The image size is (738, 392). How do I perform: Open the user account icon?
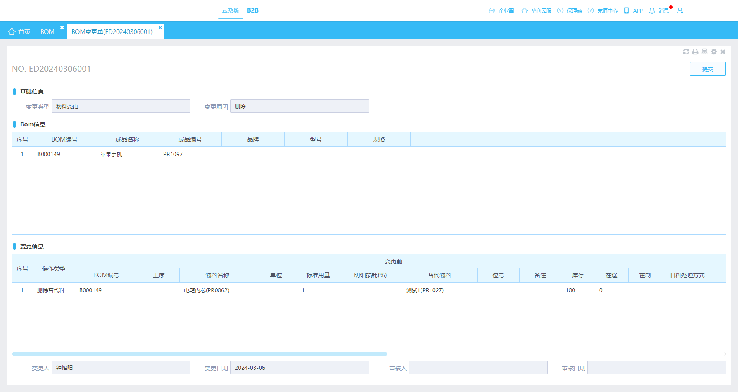click(x=680, y=10)
